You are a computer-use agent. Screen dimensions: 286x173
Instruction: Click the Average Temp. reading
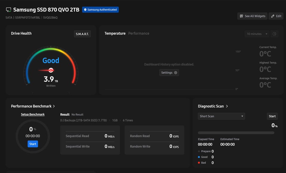pyautogui.click(x=265, y=85)
